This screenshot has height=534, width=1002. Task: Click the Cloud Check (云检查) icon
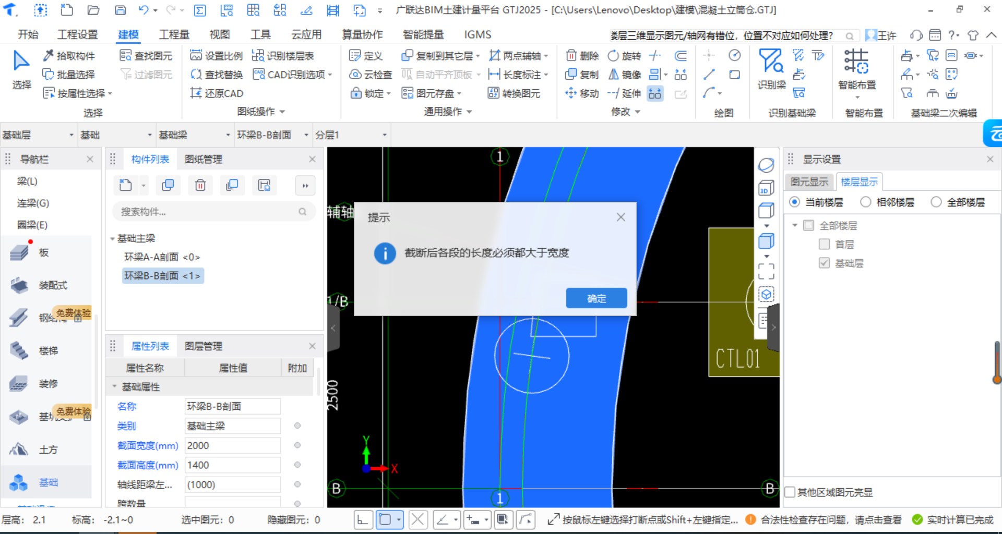(x=371, y=75)
